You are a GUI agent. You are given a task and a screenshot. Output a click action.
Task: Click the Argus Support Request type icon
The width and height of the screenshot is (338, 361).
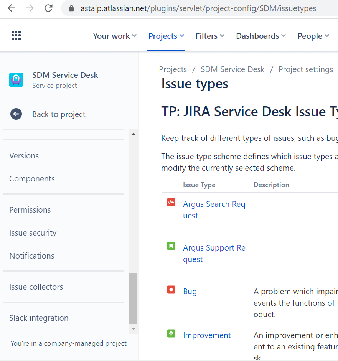171,246
